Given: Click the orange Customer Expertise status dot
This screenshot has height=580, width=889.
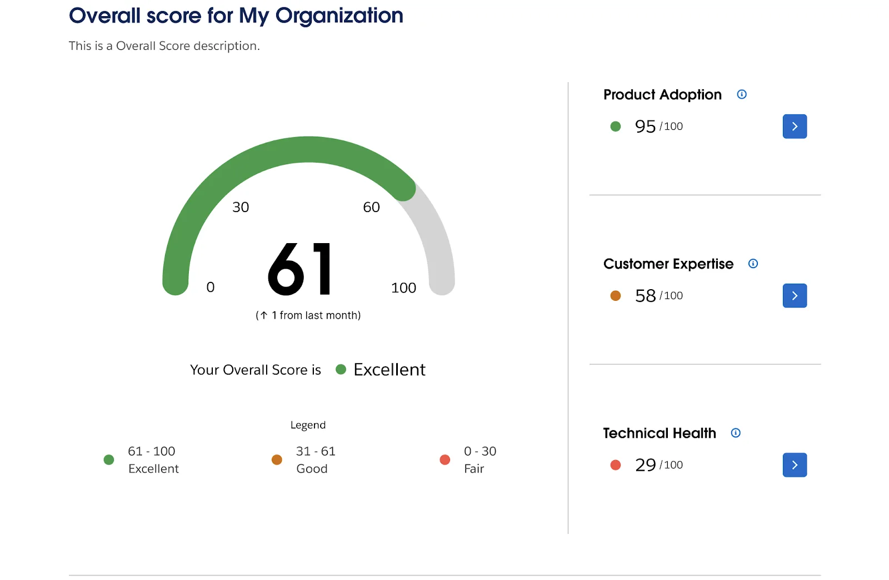Looking at the screenshot, I should click(x=616, y=296).
